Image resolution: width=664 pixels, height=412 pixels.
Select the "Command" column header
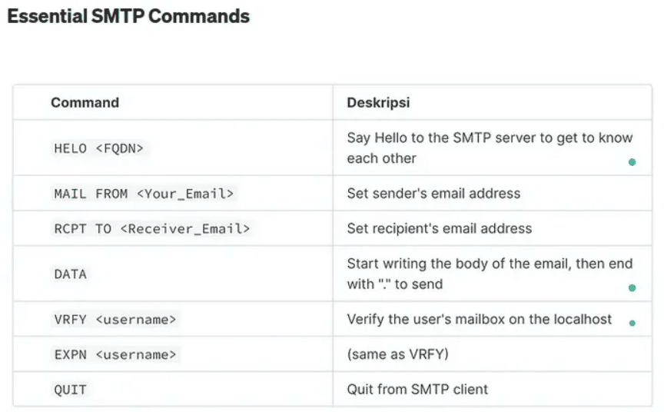point(85,102)
